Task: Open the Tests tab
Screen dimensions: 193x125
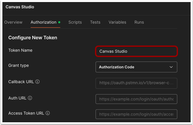Action: coord(95,22)
